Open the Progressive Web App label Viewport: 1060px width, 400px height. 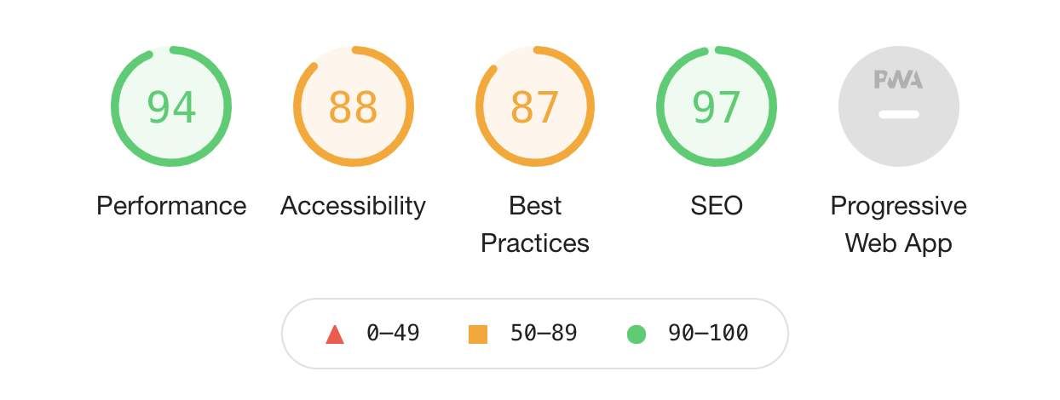[x=898, y=225]
